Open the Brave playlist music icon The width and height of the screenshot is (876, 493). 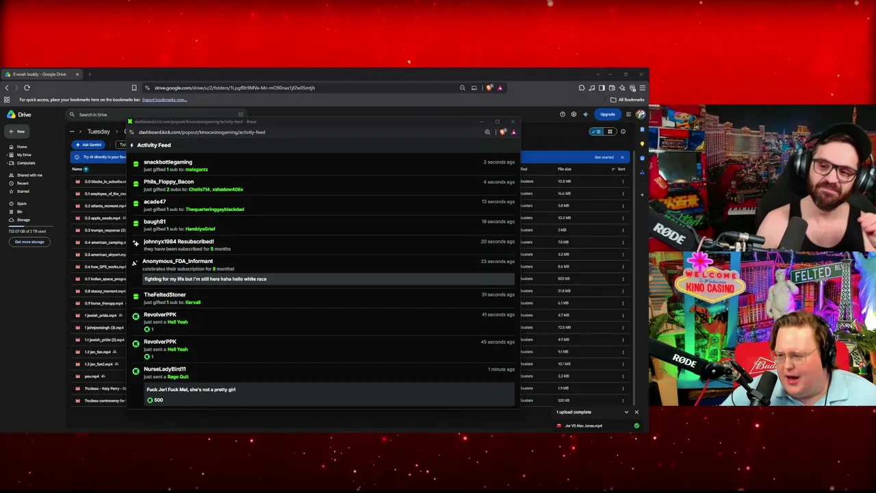[x=592, y=88]
